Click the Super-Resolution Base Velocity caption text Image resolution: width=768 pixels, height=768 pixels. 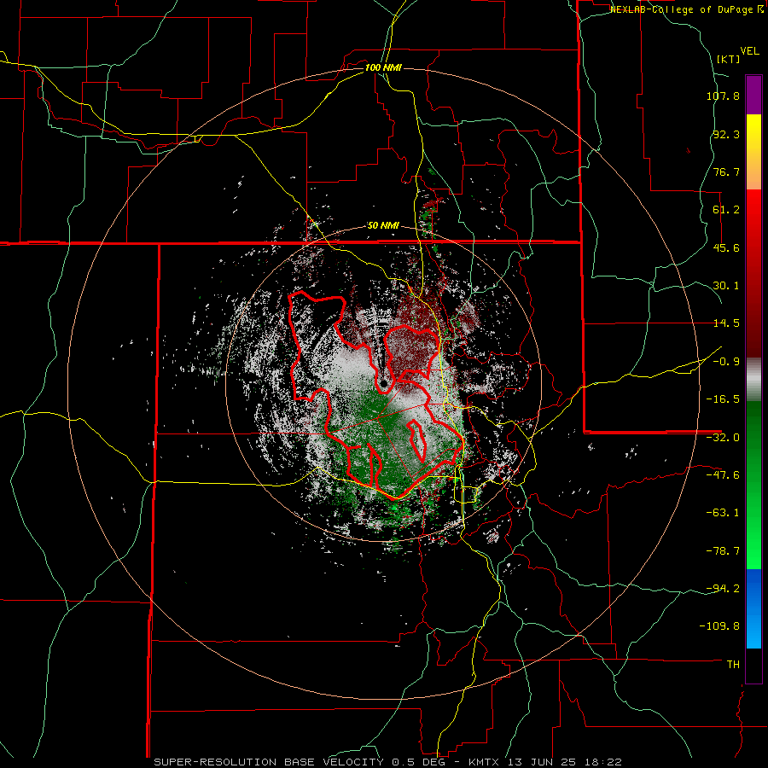click(x=388, y=762)
